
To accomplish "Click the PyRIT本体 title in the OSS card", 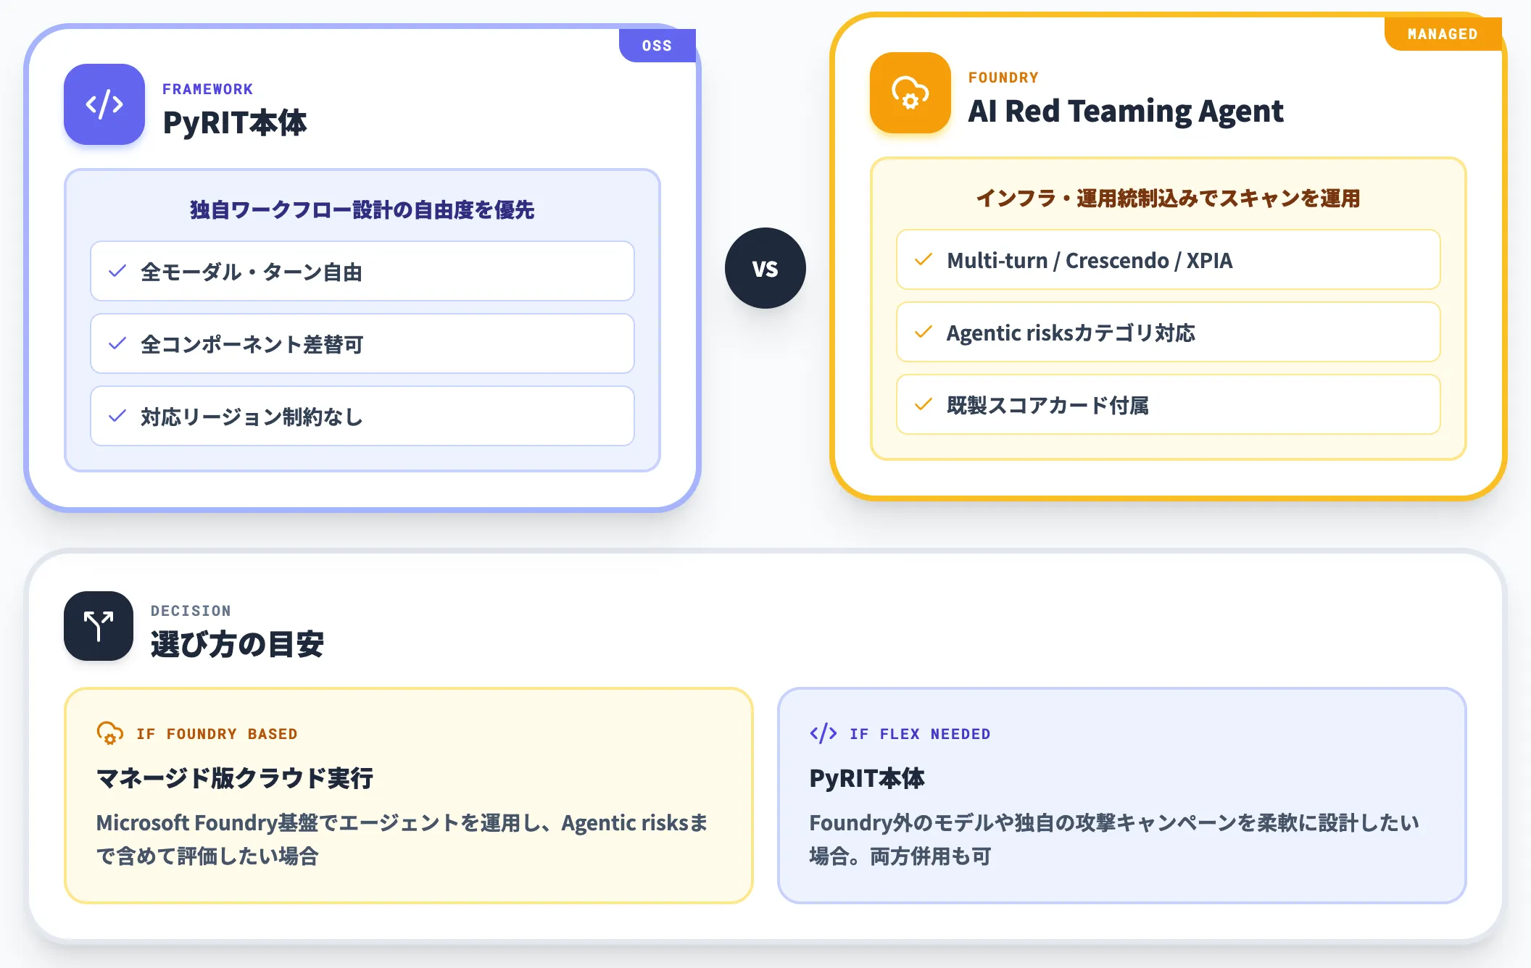I will 235,122.
